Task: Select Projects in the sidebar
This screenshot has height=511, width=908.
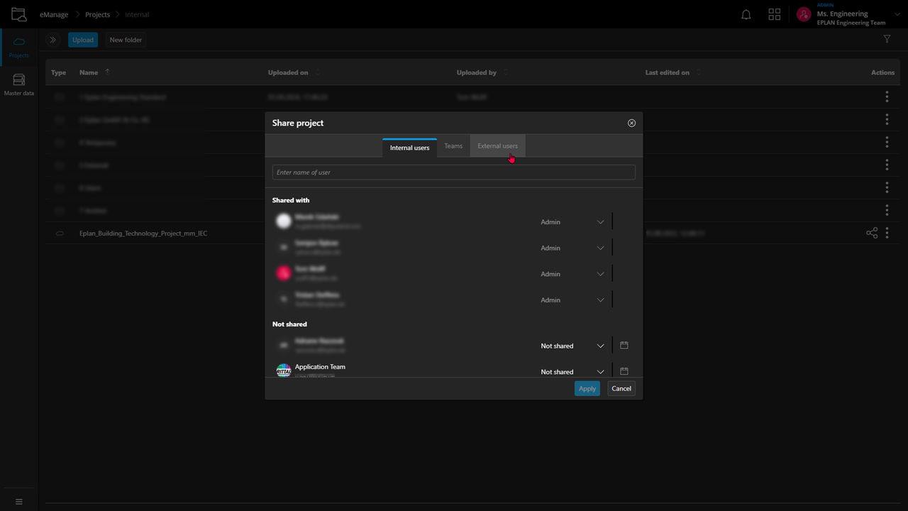Action: [18, 47]
